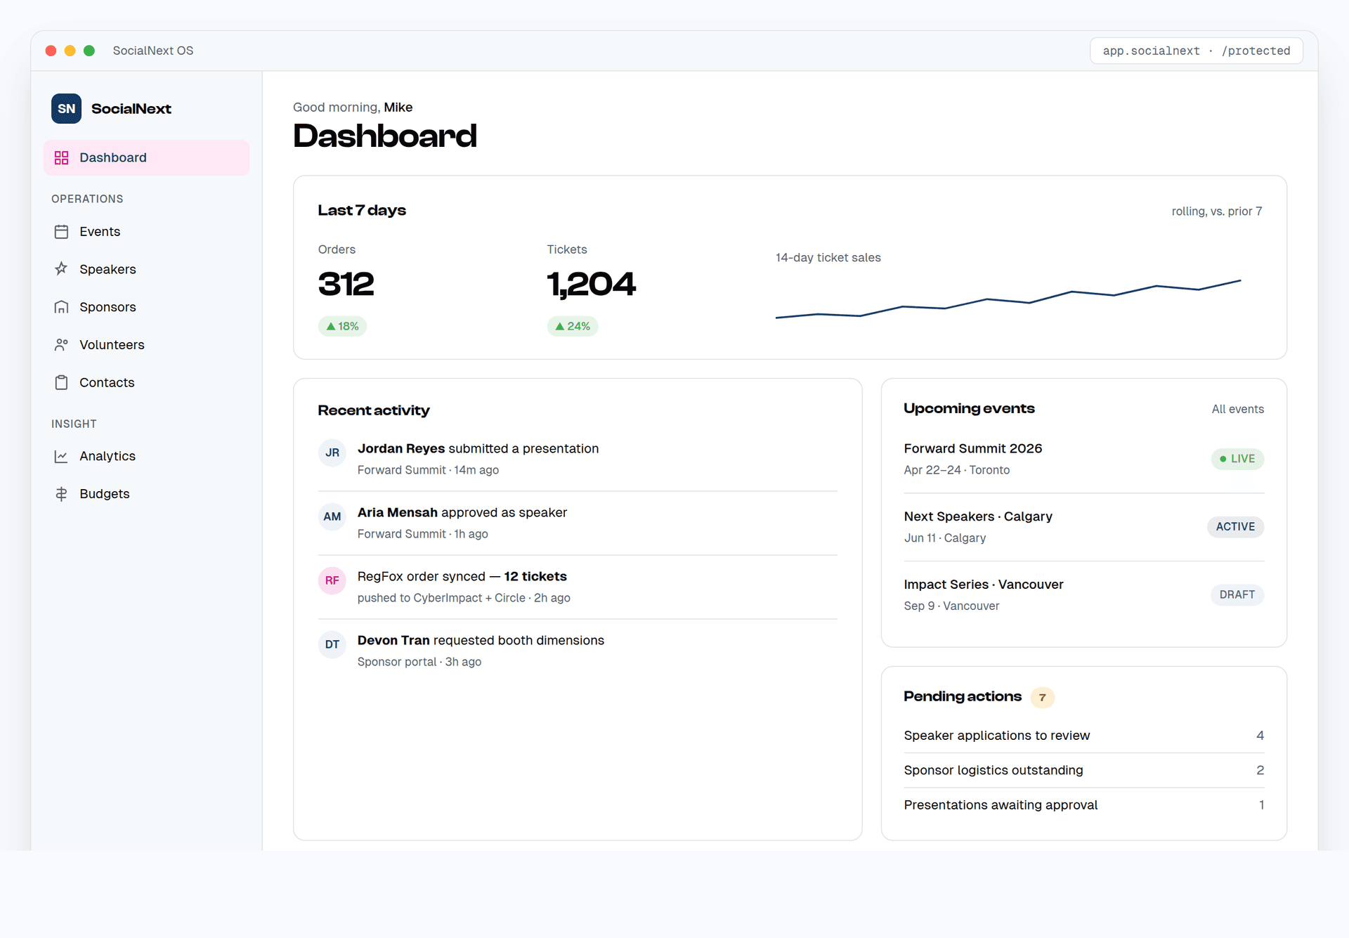Click the DT avatar for Devon Tran

point(332,644)
